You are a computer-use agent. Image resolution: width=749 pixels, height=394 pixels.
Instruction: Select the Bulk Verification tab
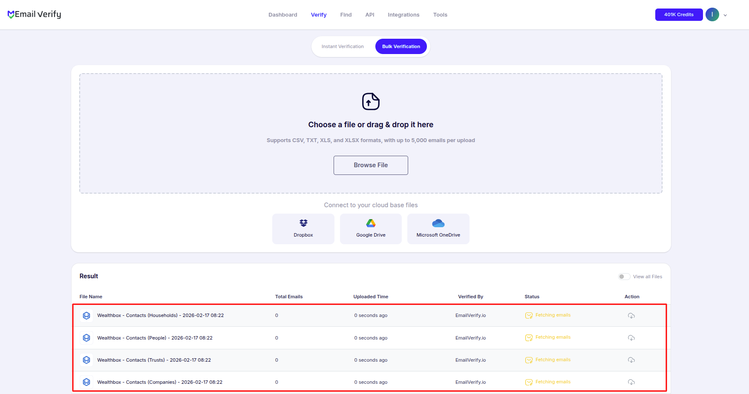tap(401, 46)
